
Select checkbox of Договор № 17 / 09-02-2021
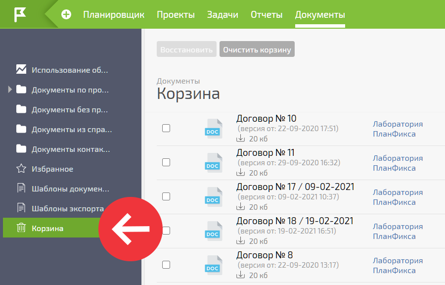click(166, 196)
